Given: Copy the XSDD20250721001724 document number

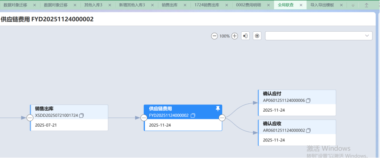Looking at the screenshot, I should (81, 115).
